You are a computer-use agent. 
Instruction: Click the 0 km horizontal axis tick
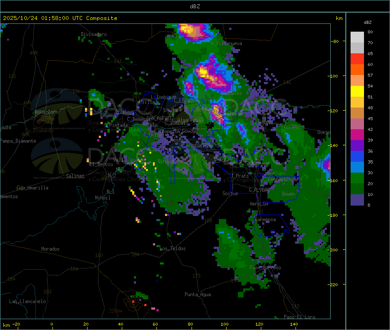point(52,324)
